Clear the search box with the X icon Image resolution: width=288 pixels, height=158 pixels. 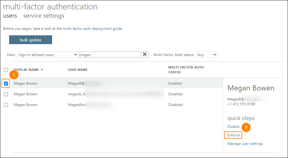[145, 54]
